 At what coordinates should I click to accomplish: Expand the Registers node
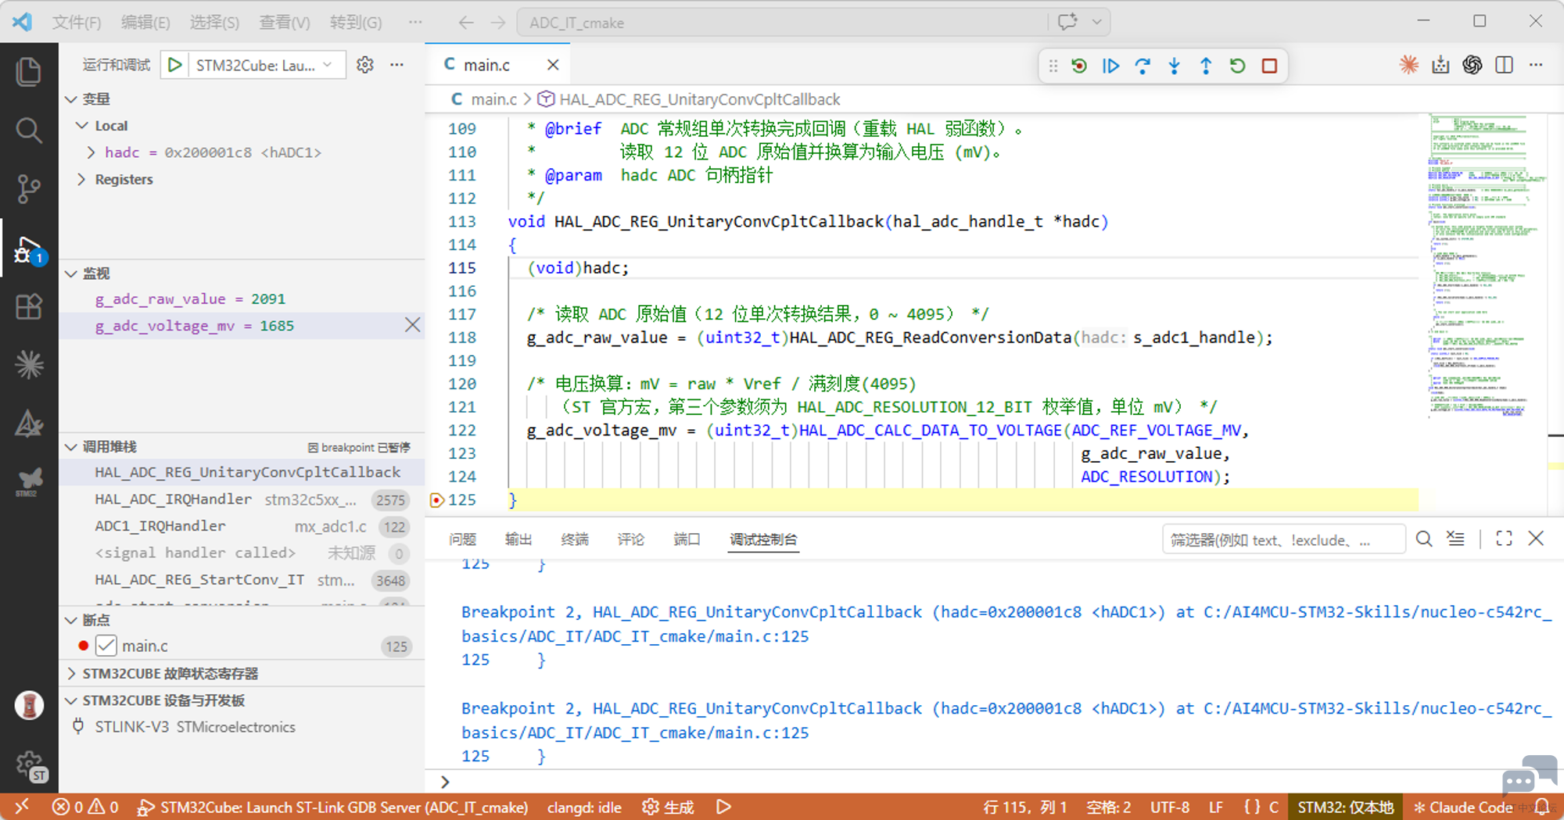[81, 179]
